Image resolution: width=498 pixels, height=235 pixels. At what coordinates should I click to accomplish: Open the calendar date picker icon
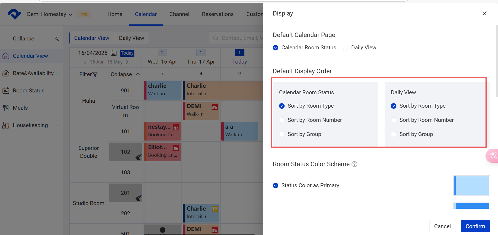(114, 53)
